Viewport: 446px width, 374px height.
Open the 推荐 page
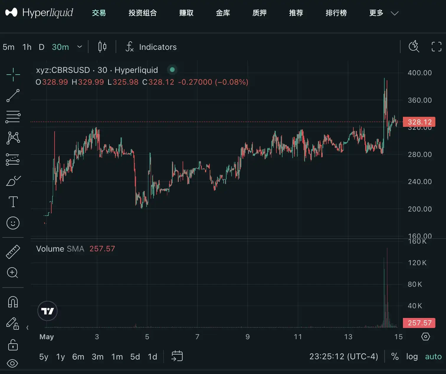[296, 13]
